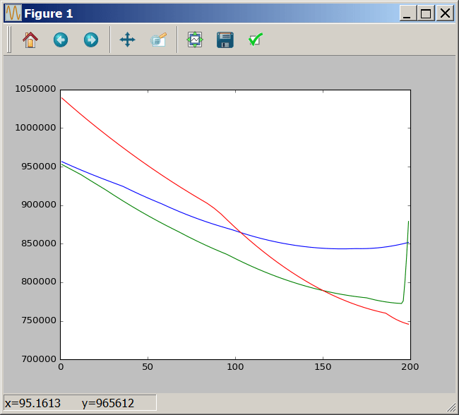
Task: Click the 50 x-axis tick label
Action: coord(148,367)
